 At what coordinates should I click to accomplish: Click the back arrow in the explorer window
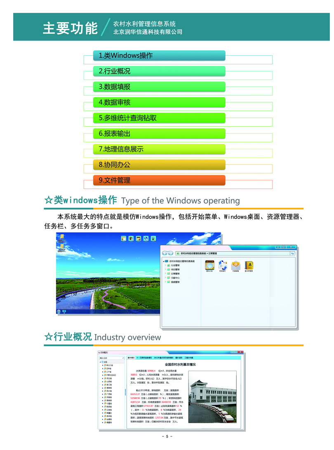click(165, 253)
